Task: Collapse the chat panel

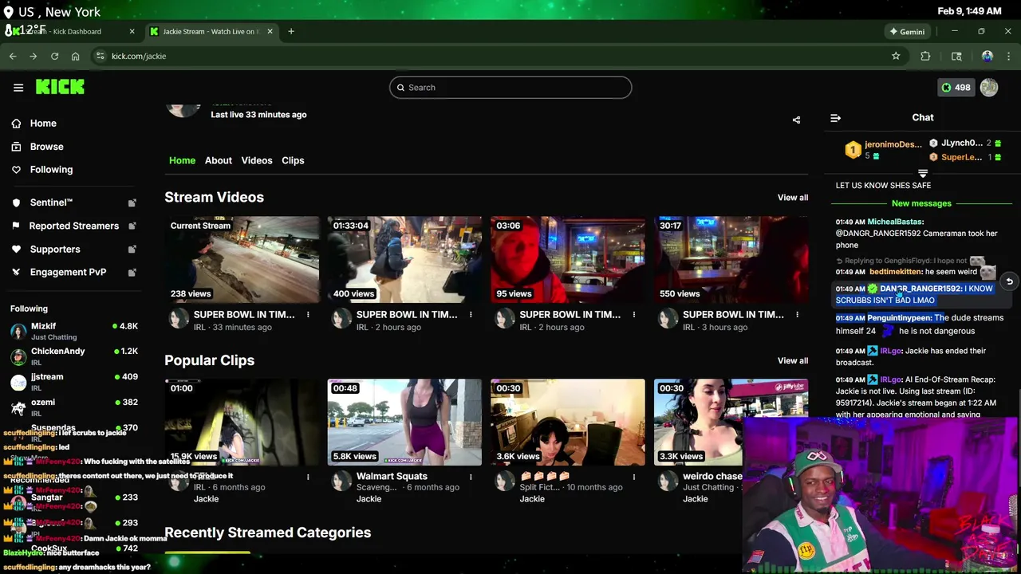Action: [835, 118]
